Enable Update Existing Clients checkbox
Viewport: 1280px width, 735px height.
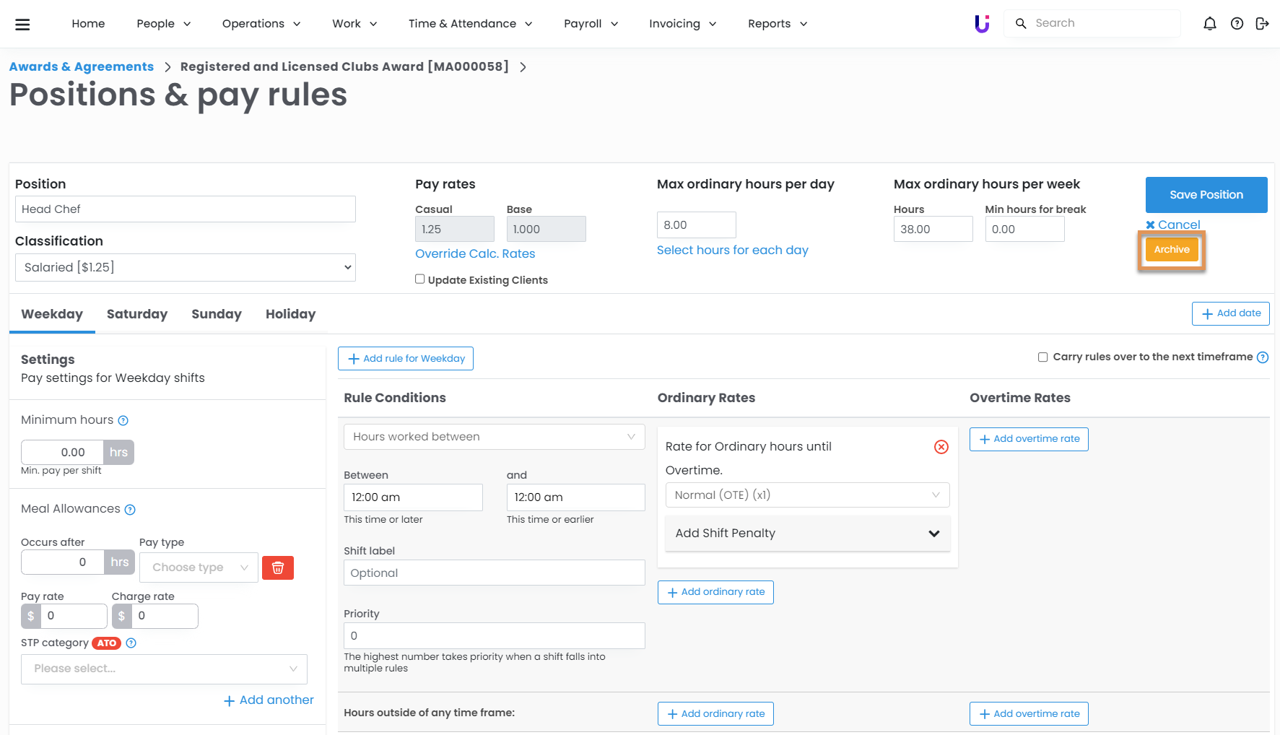pos(420,279)
